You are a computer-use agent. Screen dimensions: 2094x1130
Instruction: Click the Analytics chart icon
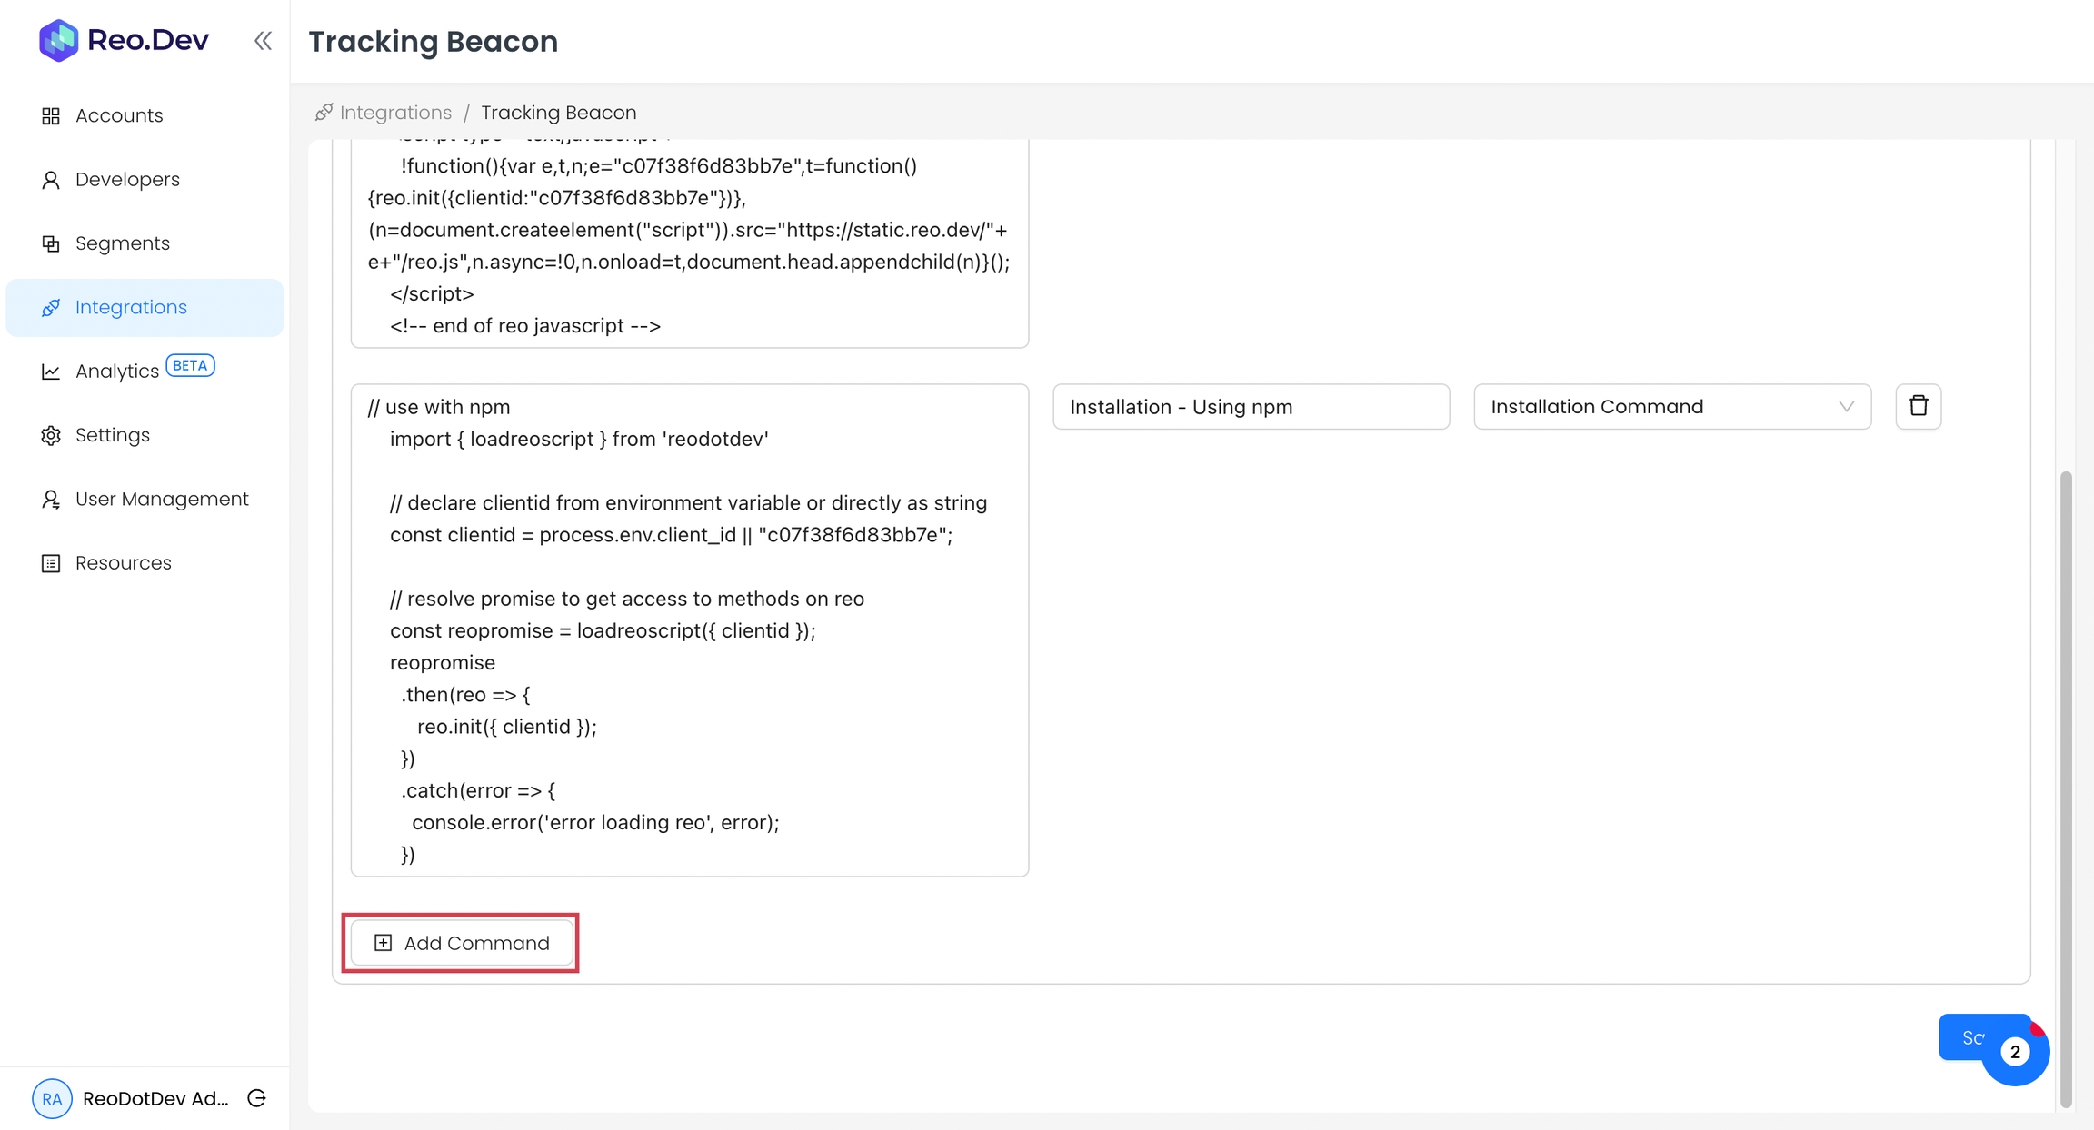(51, 372)
